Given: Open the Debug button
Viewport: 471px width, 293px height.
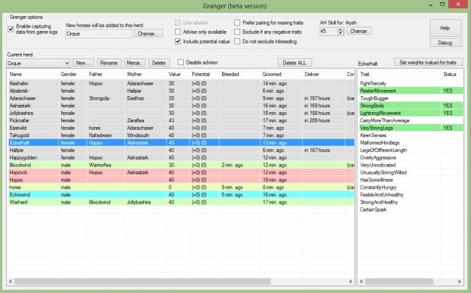Looking at the screenshot, I should 445,42.
